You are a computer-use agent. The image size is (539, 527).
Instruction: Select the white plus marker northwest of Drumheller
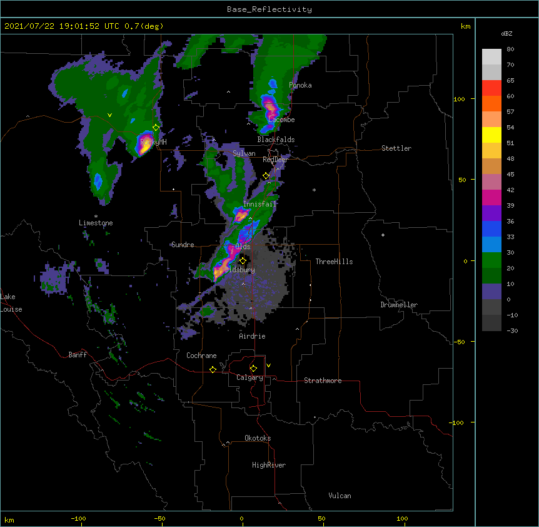tap(383, 235)
